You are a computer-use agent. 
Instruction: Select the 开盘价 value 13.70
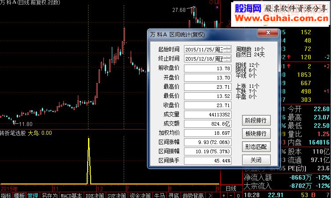[x=208, y=78]
